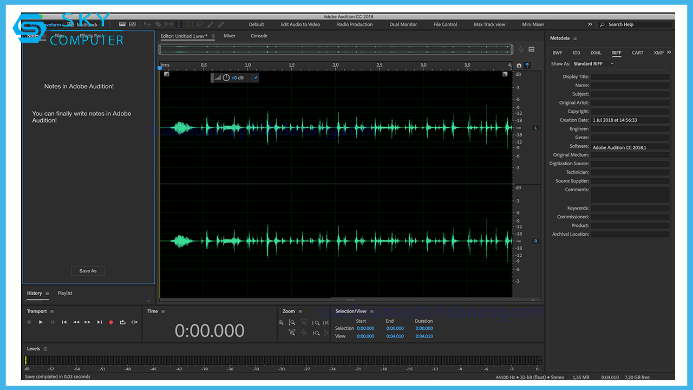Select the Time Selection tool
This screenshot has height=390, width=693.
click(x=179, y=24)
